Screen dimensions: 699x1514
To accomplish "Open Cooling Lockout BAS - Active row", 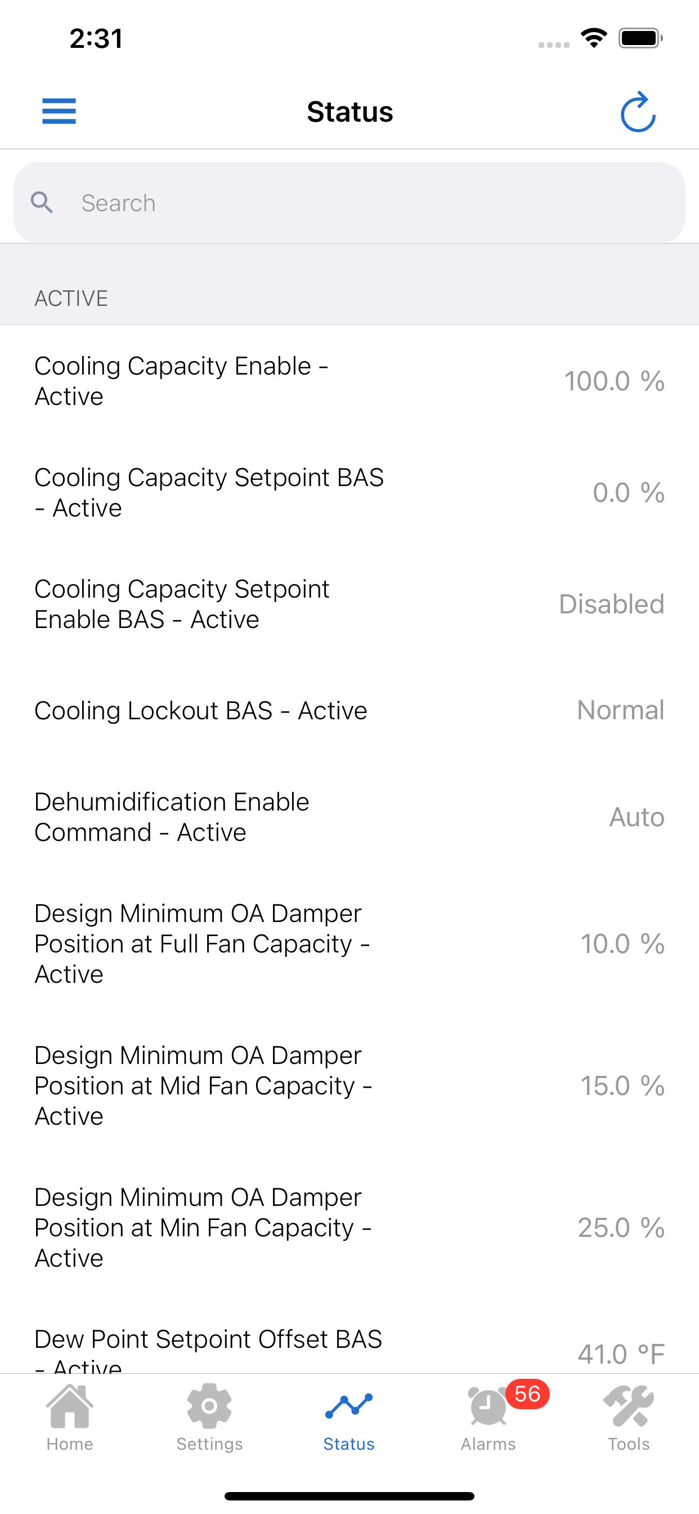I will (349, 711).
